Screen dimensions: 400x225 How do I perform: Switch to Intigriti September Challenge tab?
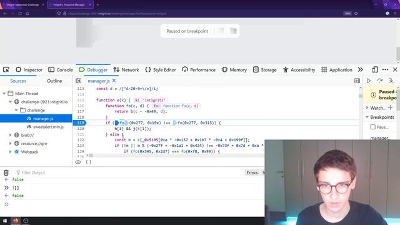23,4
